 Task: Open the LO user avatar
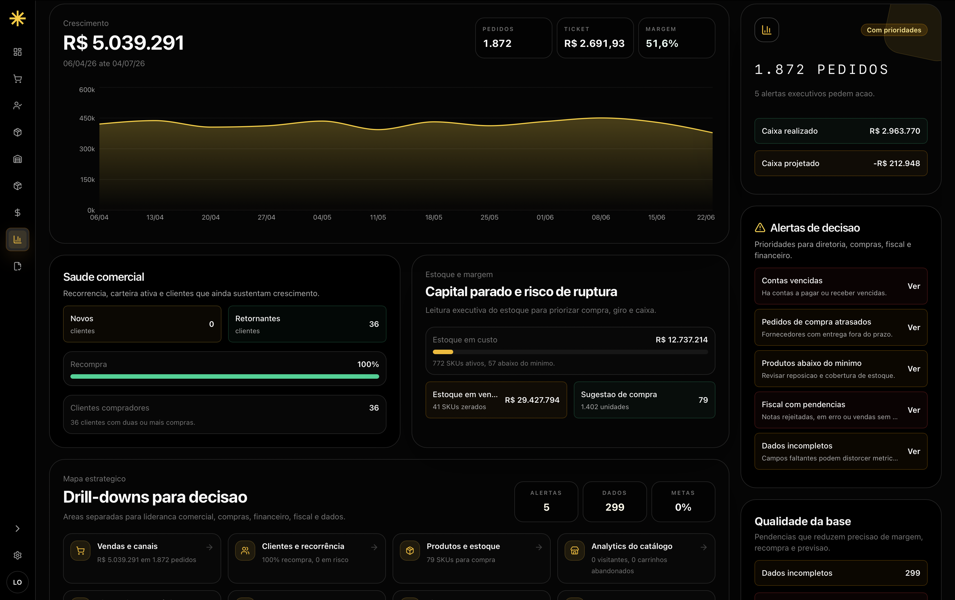(17, 582)
